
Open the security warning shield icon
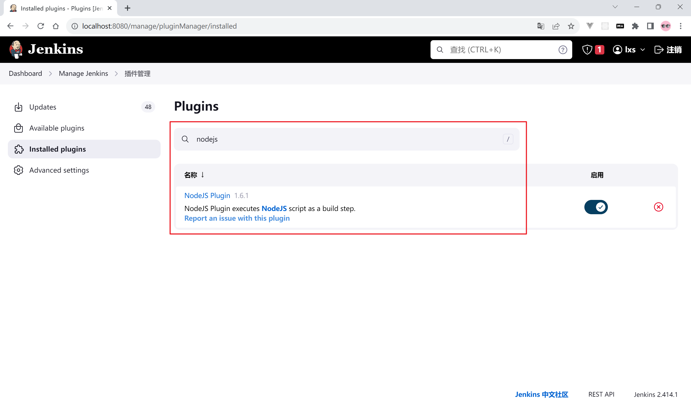click(587, 50)
